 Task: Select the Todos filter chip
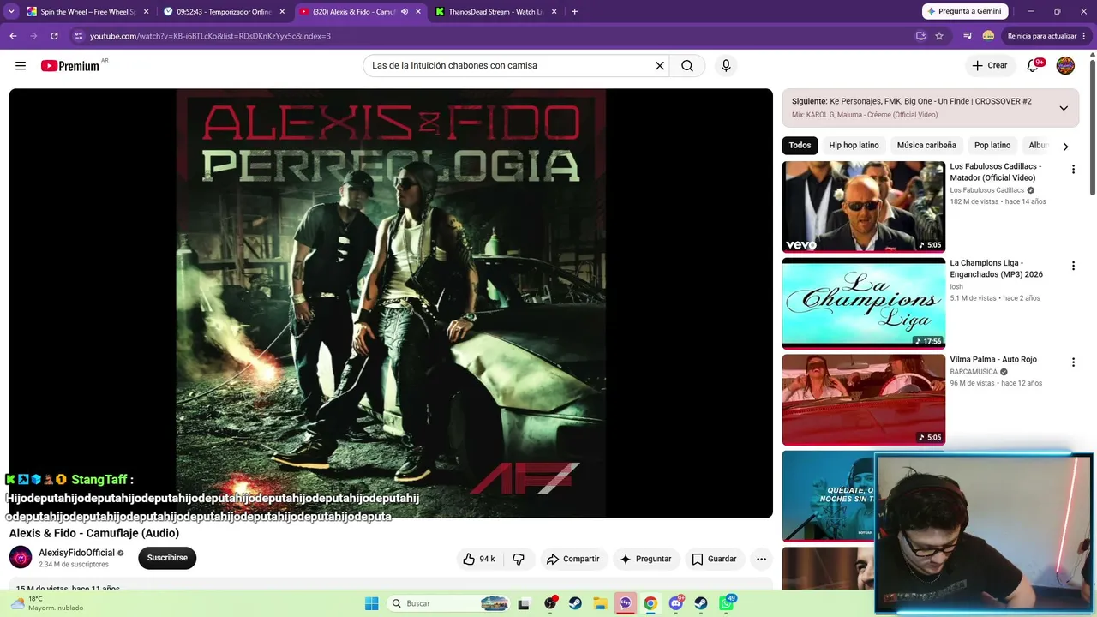(x=800, y=146)
